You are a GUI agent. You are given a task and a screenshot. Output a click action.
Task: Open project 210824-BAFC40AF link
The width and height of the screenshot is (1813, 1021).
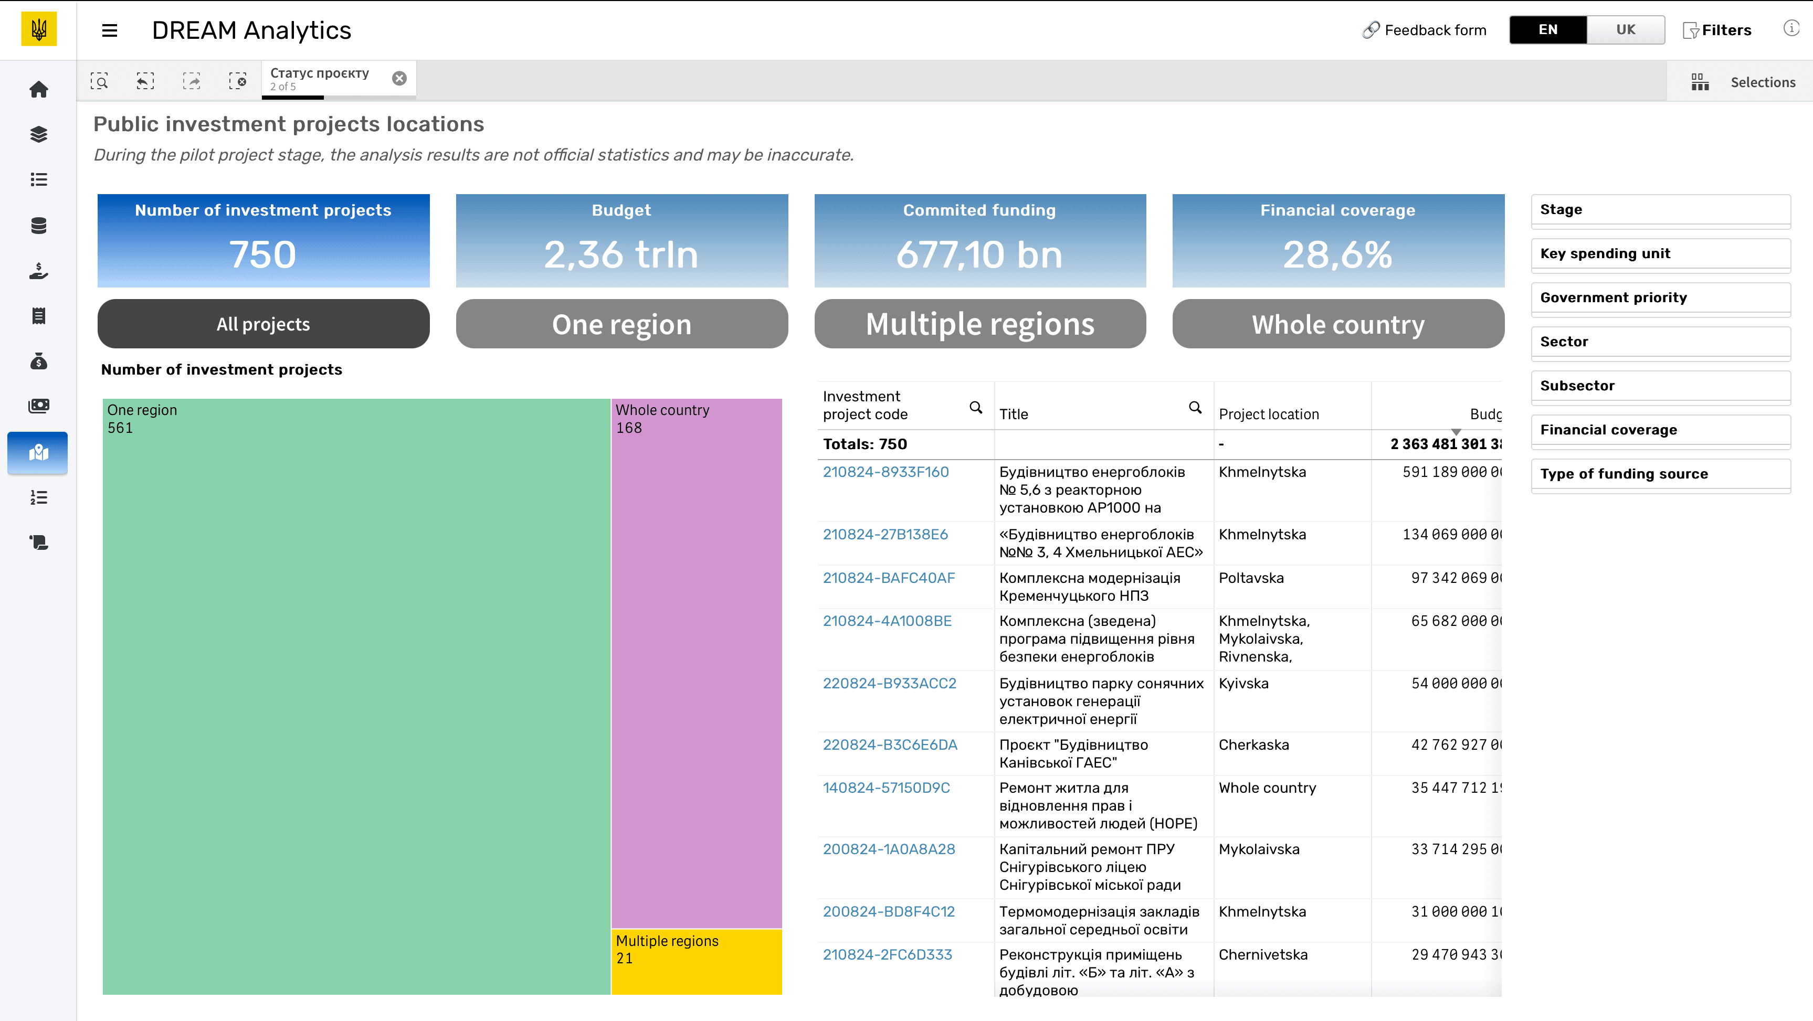tap(889, 578)
